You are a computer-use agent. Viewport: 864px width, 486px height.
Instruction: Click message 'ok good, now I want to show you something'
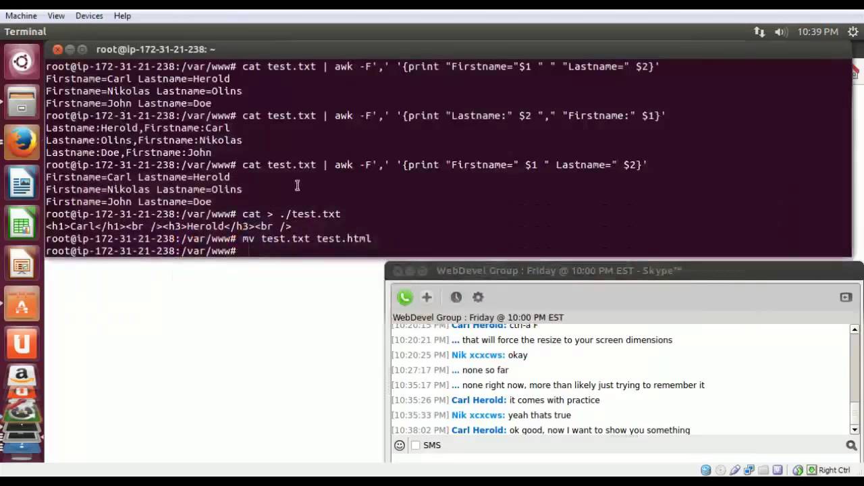[599, 430]
